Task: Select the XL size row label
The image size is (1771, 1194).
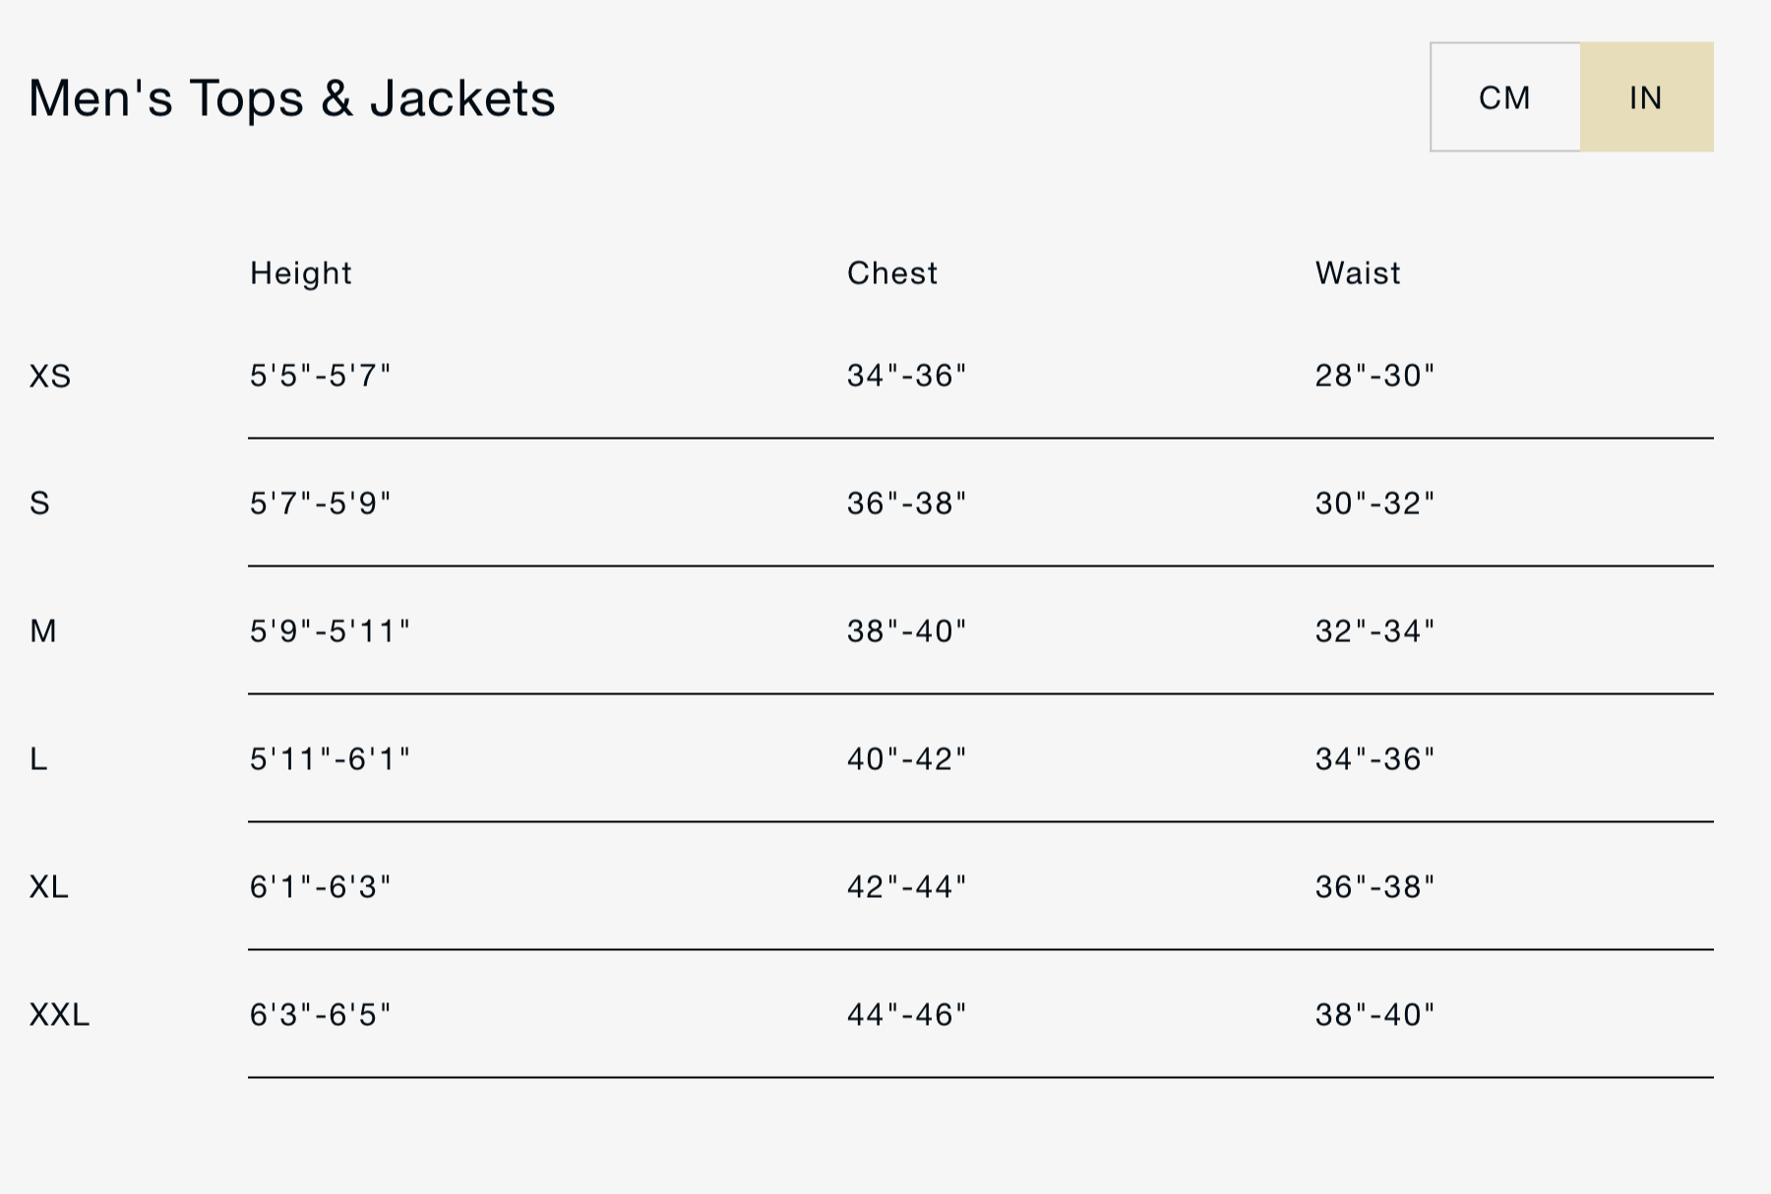Action: click(x=49, y=886)
